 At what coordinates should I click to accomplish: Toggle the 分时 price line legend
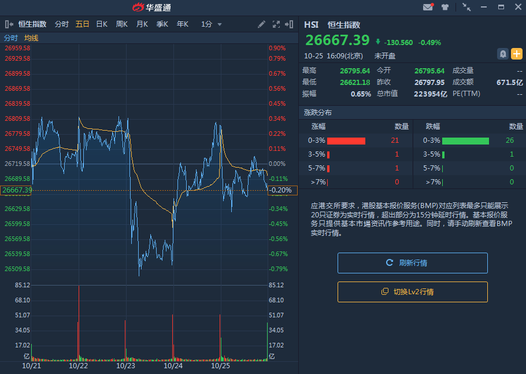(x=11, y=38)
